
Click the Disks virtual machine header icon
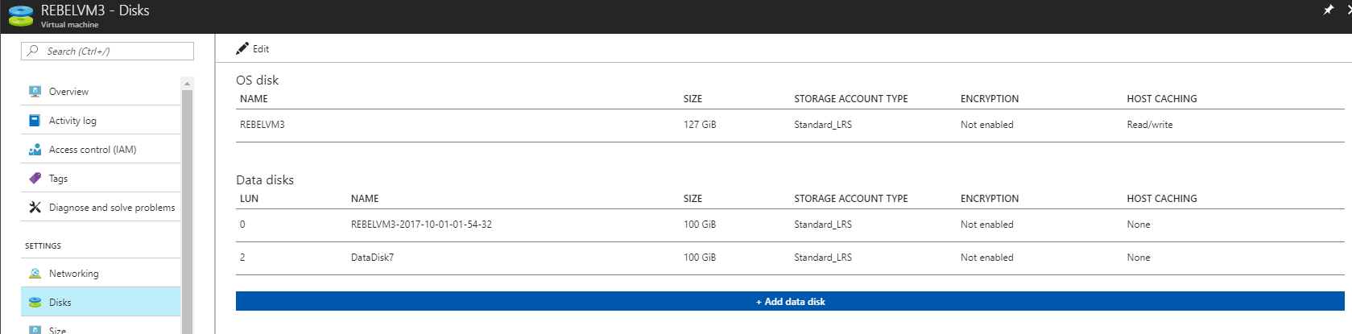pos(20,16)
